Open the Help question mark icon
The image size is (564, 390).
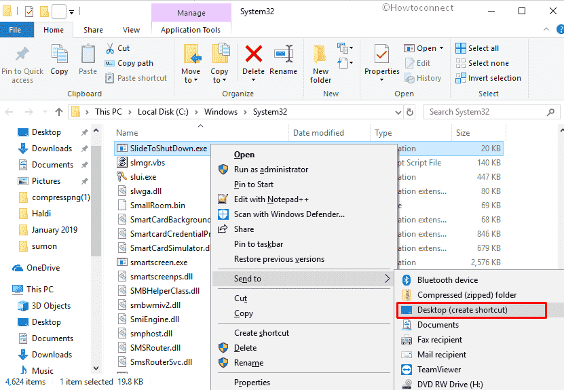[x=560, y=29]
